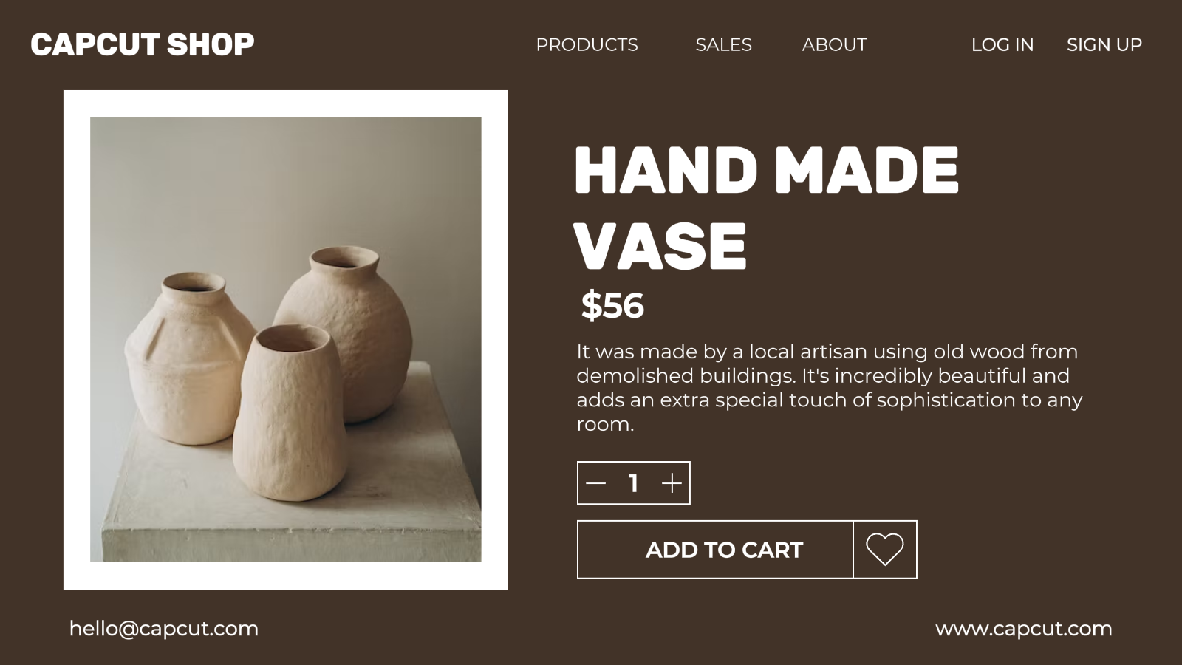Select the $56 price text
Image resolution: width=1182 pixels, height=665 pixels.
[612, 305]
